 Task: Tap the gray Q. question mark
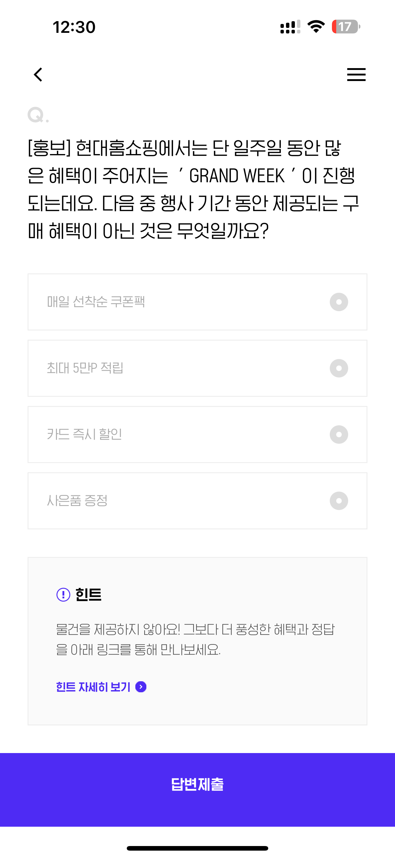coord(38,115)
